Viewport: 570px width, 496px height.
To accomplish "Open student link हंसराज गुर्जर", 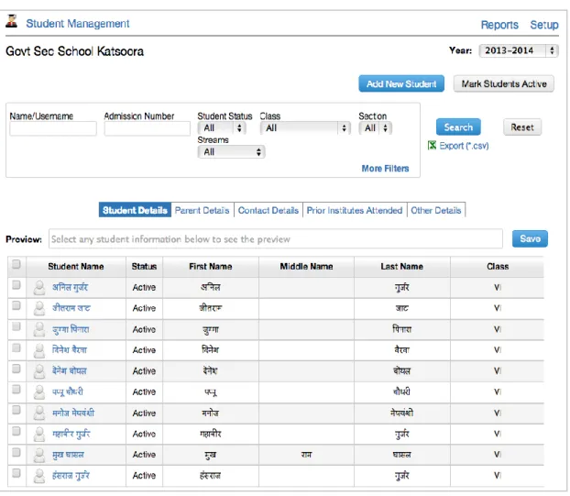I will click(71, 476).
